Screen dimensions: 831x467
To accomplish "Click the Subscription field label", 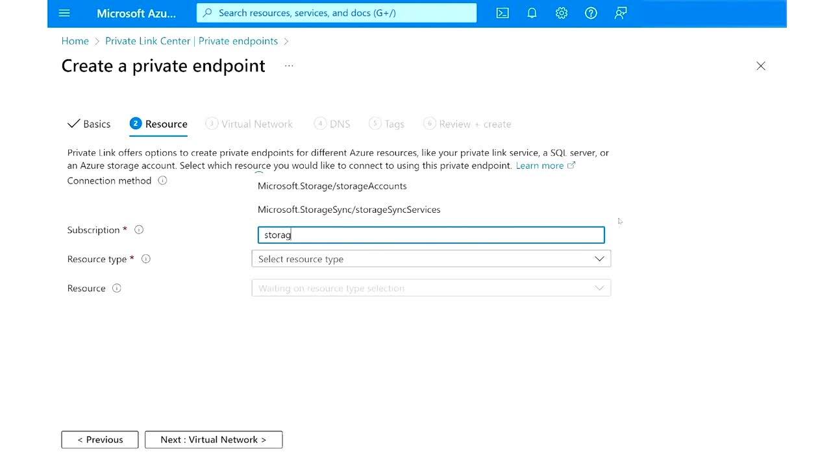I will 93,230.
